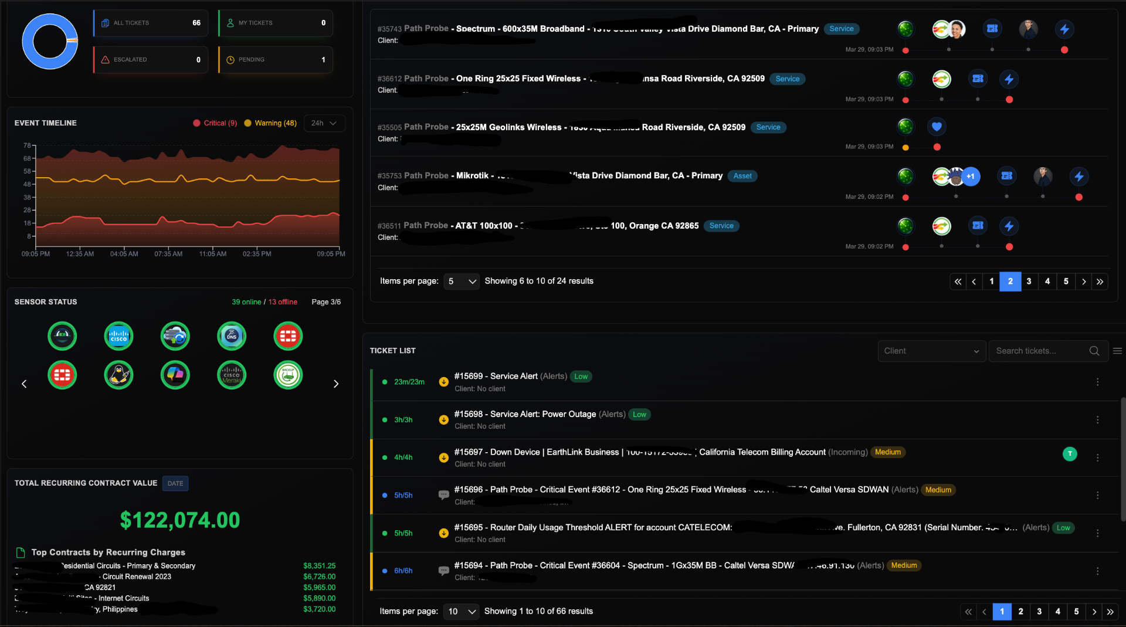The width and height of the screenshot is (1126, 627).
Task: Select the green radar icon on event #36511
Action: point(905,226)
